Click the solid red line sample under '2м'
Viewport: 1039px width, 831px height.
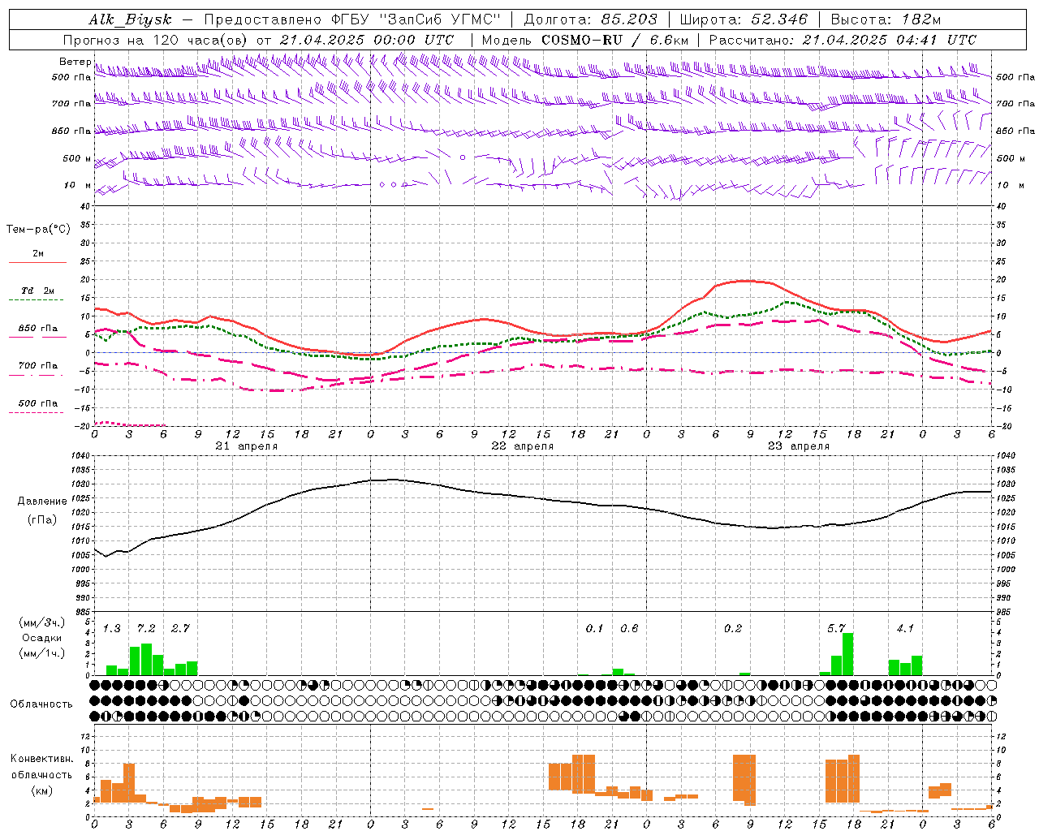tap(37, 263)
